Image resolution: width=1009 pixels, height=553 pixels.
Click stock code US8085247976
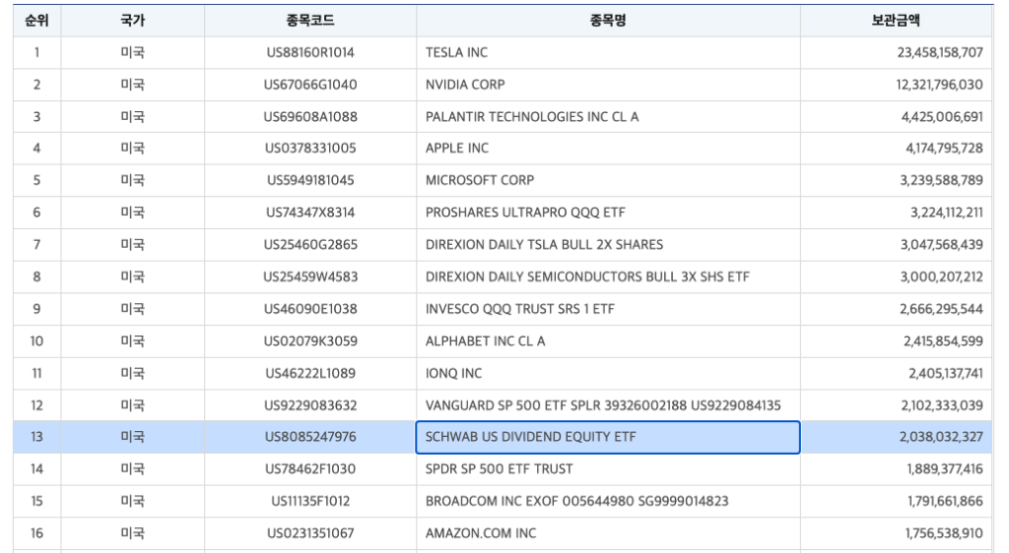coord(310,437)
